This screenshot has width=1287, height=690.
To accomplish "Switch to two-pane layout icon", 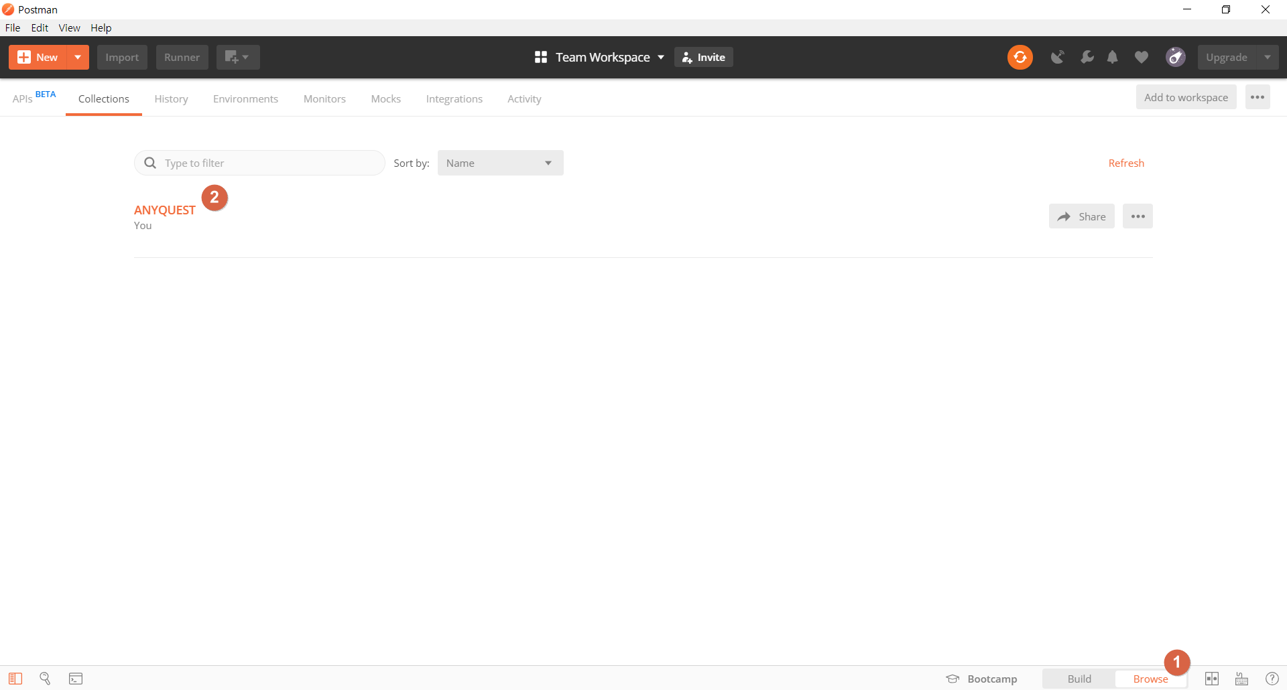I will pyautogui.click(x=1212, y=679).
